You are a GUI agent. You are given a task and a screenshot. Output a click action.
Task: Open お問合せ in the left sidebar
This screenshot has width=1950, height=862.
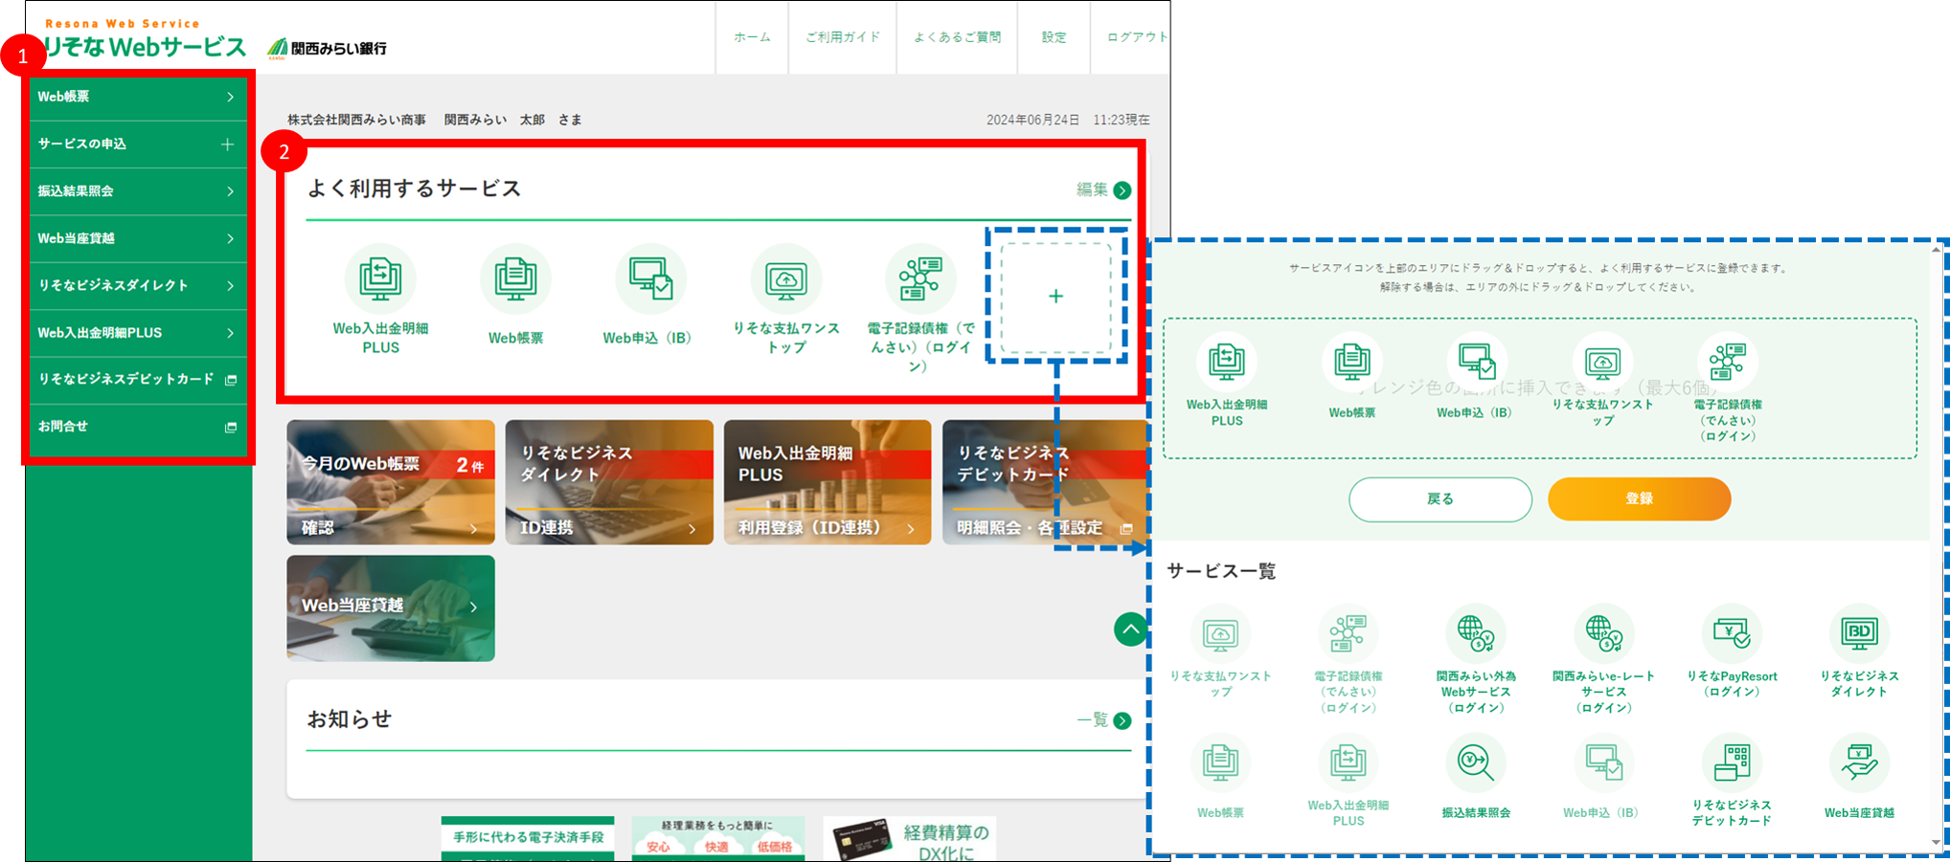click(x=138, y=427)
